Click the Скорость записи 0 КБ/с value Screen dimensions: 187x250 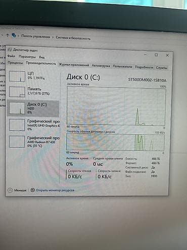click(105, 177)
